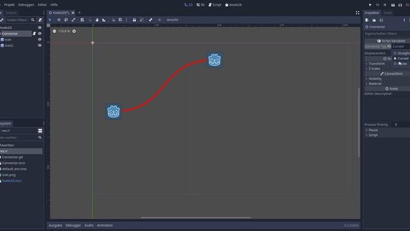The image size is (410, 231).
Task: Close the Node2D scene tab
Action: 73,13
